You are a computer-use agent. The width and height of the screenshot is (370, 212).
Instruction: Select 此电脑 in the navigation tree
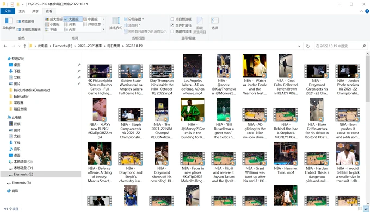(16, 118)
